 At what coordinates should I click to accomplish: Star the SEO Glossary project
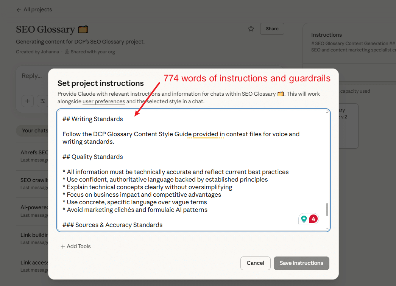click(x=251, y=28)
